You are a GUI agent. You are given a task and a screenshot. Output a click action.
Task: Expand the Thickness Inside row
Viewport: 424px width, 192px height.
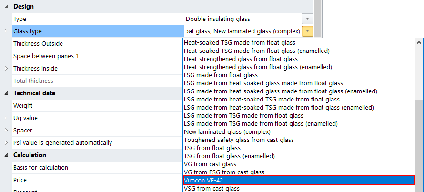point(6,69)
